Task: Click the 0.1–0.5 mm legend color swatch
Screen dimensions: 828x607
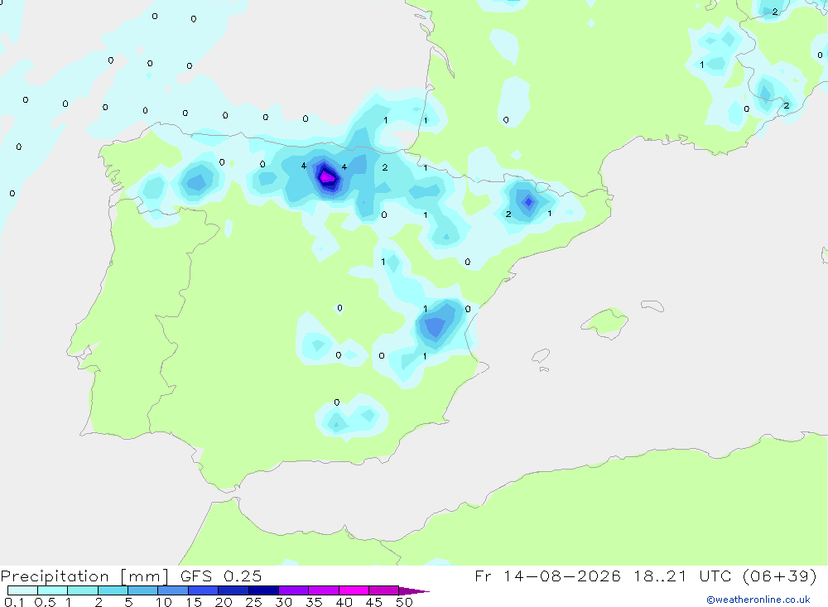Action: tap(22, 590)
